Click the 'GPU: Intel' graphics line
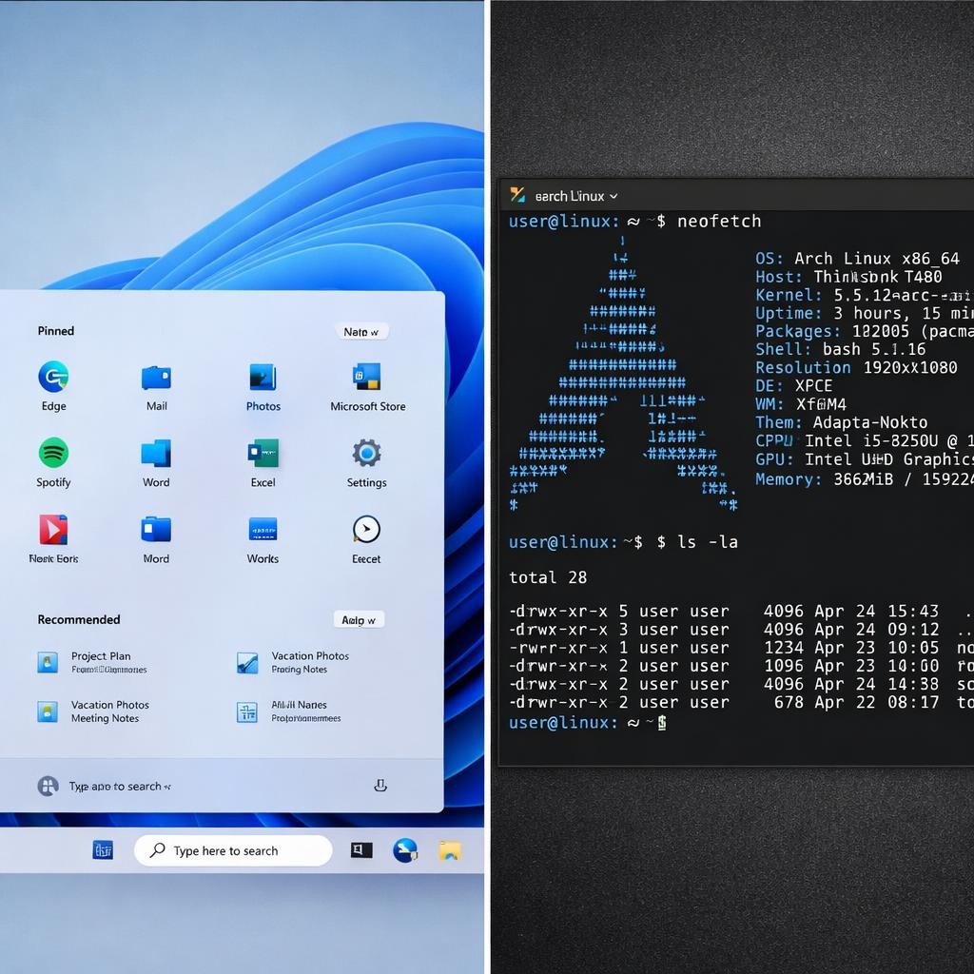This screenshot has height=974, width=974. [864, 459]
